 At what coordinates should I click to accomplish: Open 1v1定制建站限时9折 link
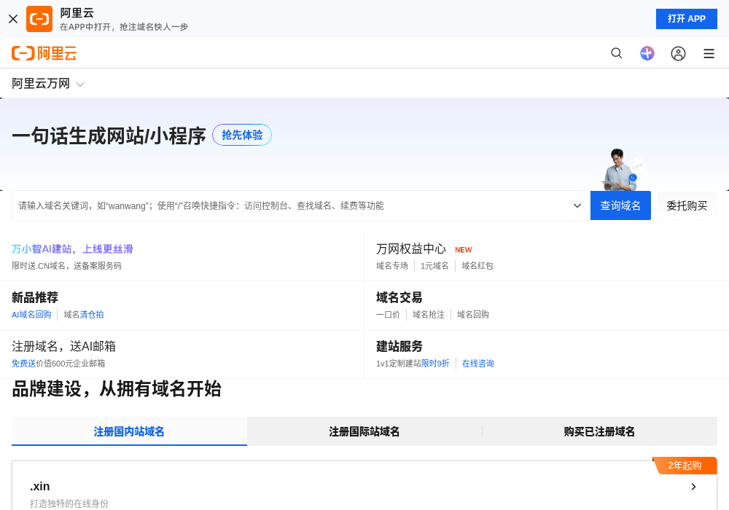pos(413,364)
